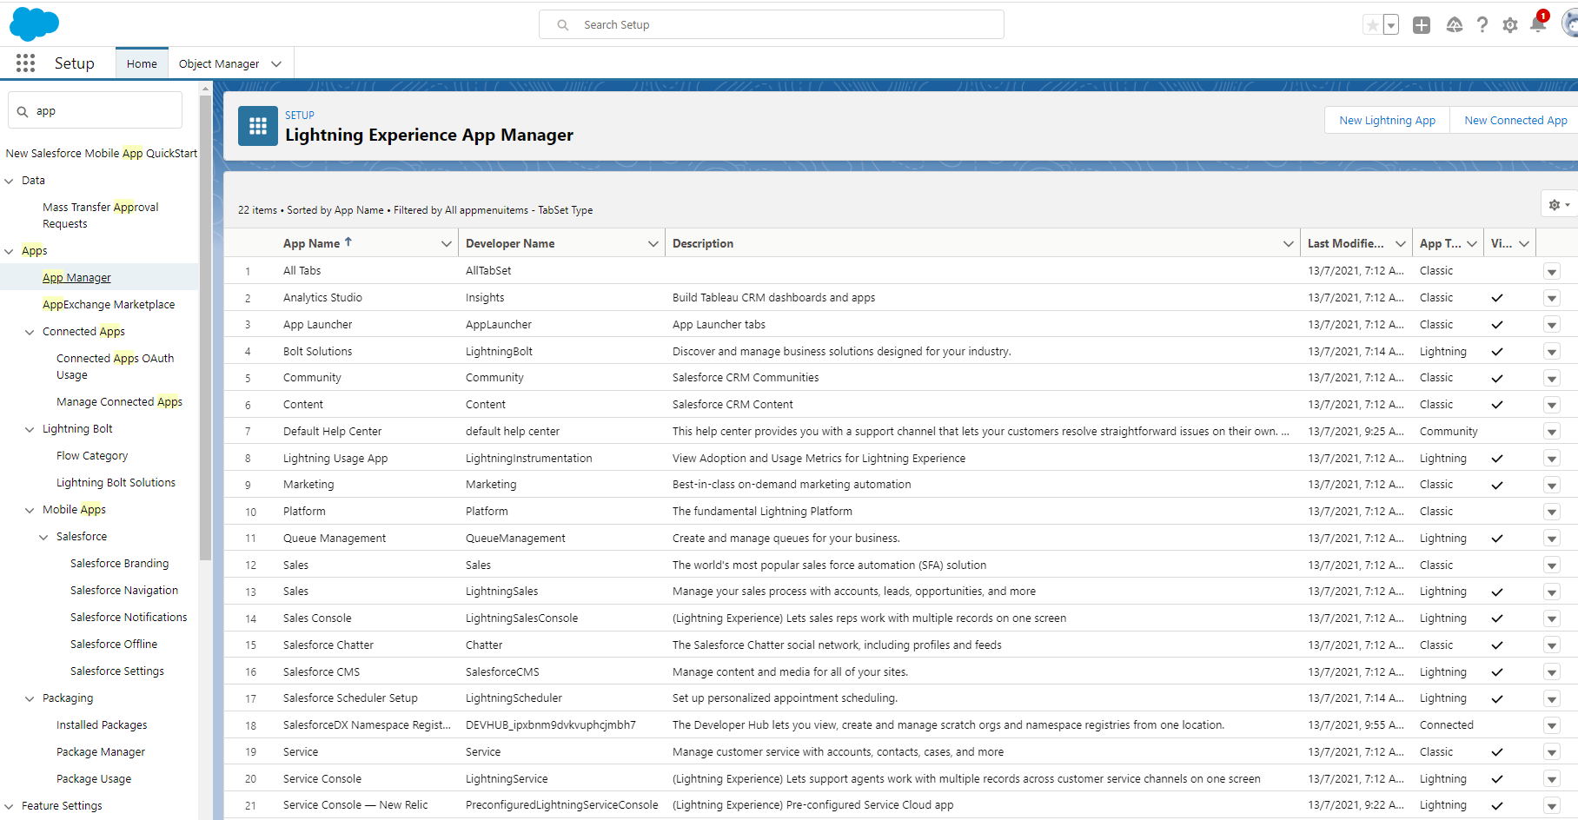Collapse the Lightning Bolt subtree
The width and height of the screenshot is (1578, 820).
30,429
